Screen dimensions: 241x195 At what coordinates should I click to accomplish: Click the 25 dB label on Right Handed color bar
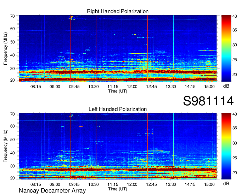tap(235, 60)
